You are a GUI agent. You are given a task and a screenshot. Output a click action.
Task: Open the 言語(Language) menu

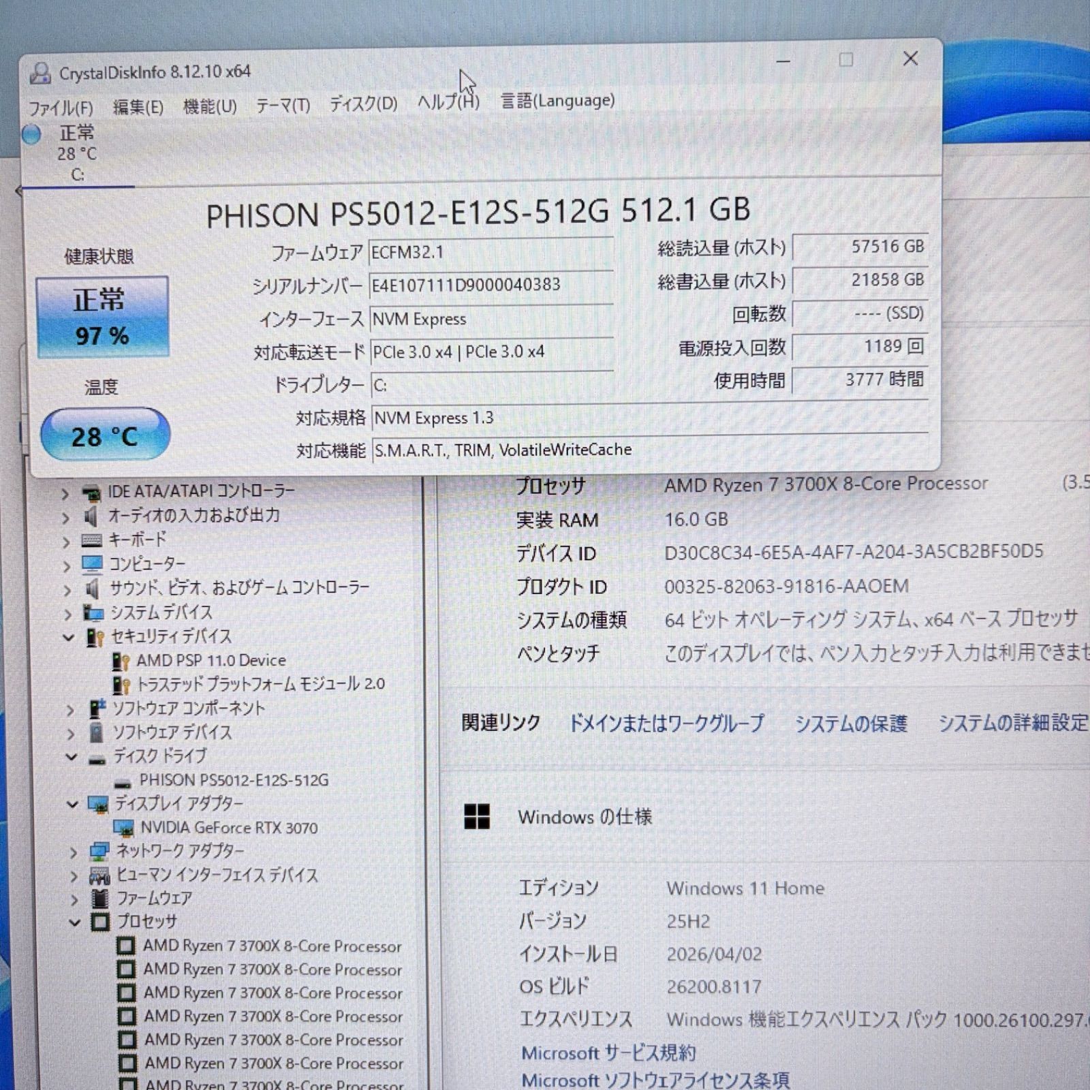pyautogui.click(x=557, y=101)
